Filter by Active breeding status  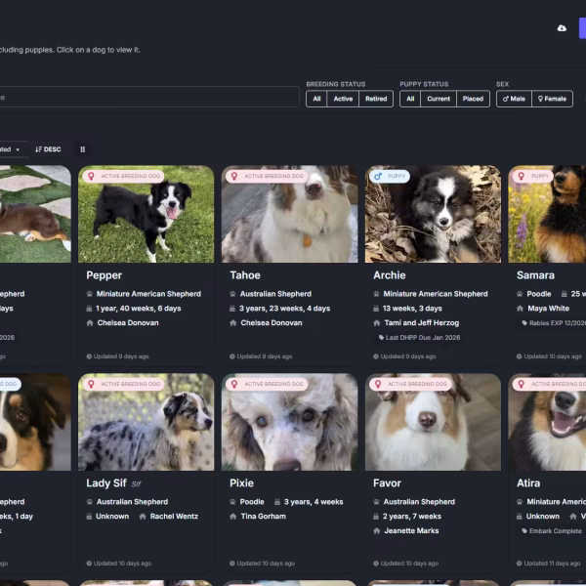point(343,99)
